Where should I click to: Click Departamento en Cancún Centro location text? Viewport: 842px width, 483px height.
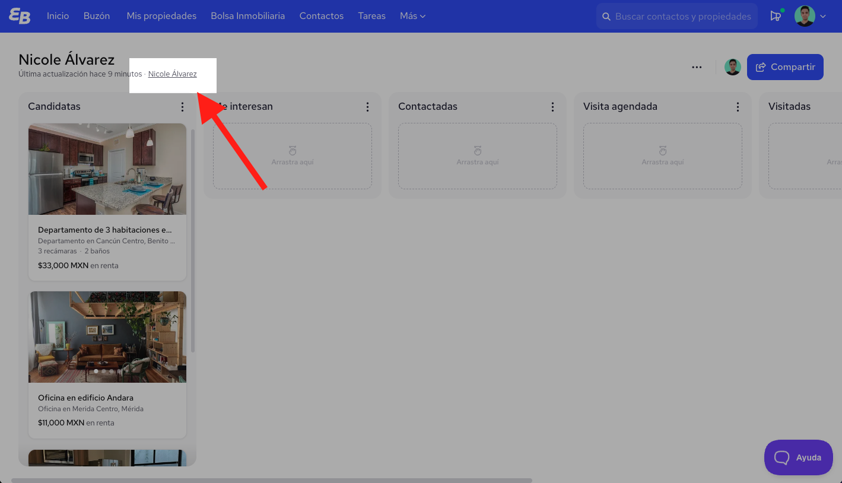107,241
